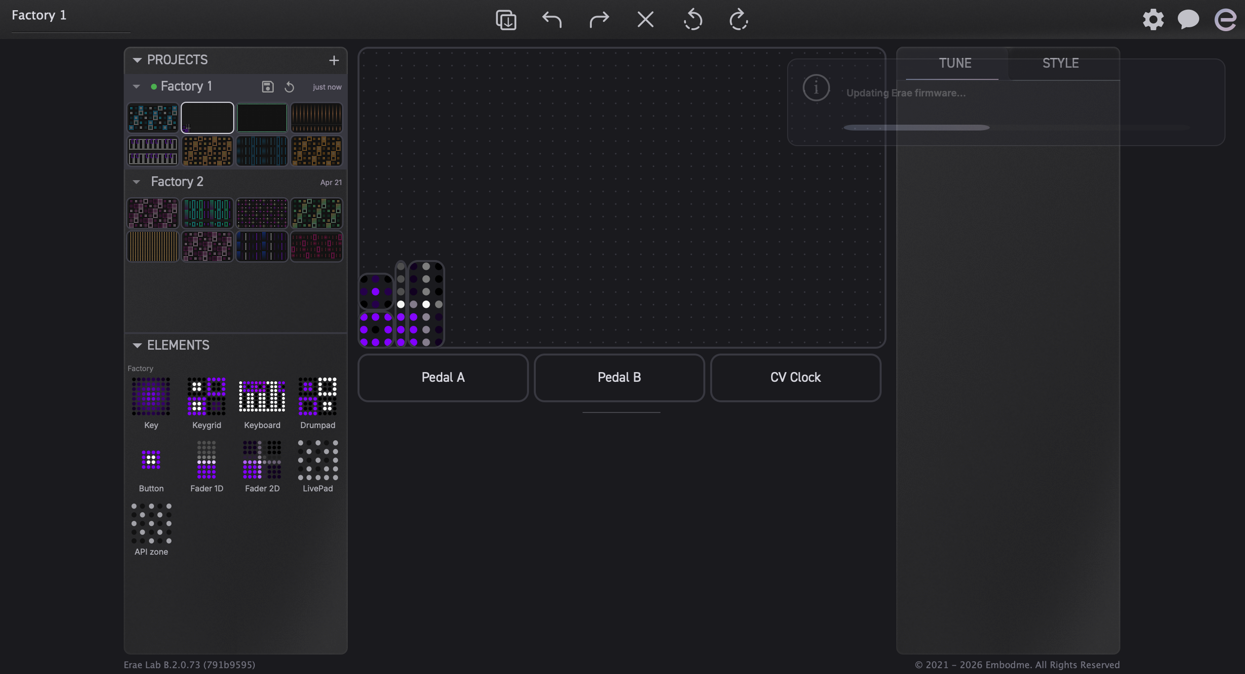Viewport: 1245px width, 674px height.
Task: Pick the Drumpad element
Action: click(x=318, y=403)
